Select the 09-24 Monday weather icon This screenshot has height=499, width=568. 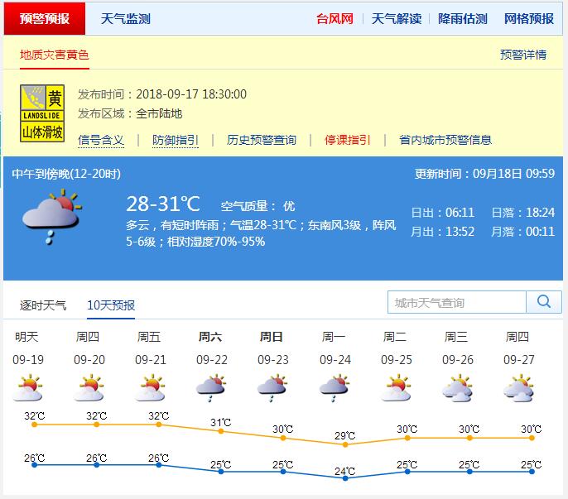[334, 387]
